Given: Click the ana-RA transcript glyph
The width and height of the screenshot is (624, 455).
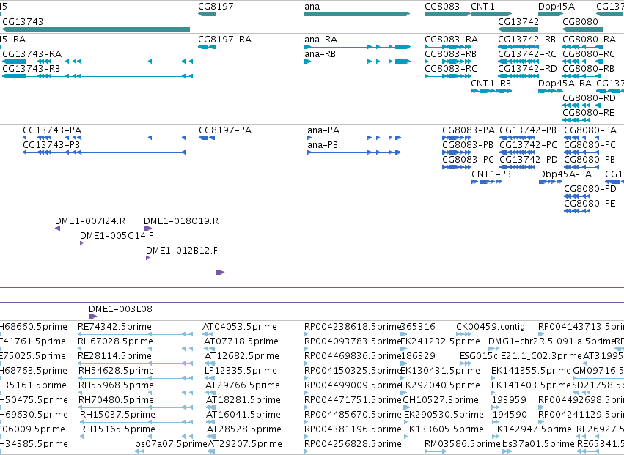Looking at the screenshot, I should [x=357, y=47].
